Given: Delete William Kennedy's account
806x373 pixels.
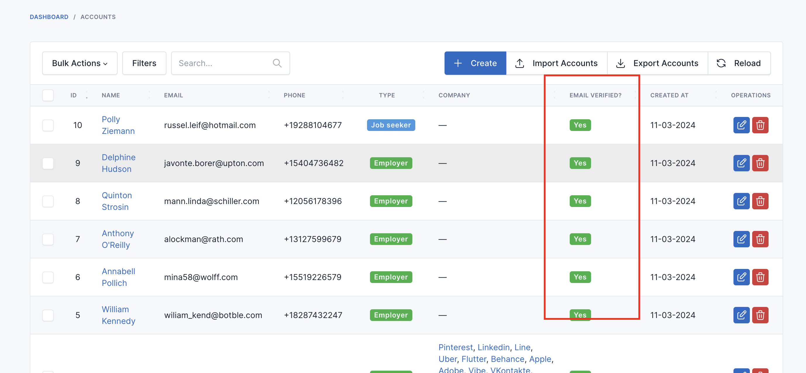Looking at the screenshot, I should click(760, 315).
